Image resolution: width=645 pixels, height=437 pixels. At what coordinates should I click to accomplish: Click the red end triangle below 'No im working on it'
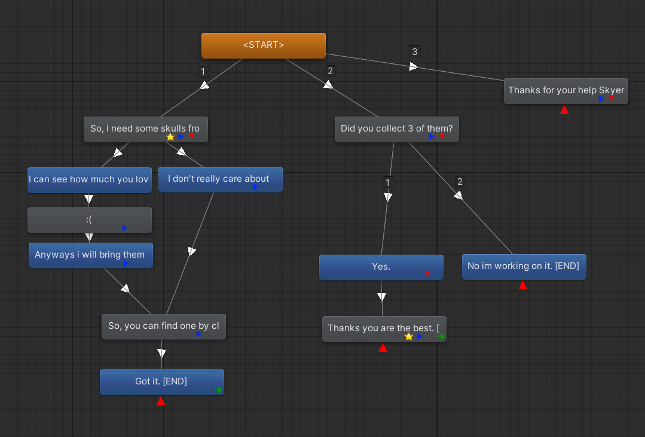(x=522, y=286)
